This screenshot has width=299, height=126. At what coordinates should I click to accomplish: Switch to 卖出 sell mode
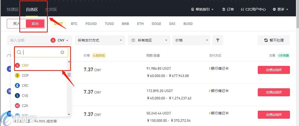point(35,24)
